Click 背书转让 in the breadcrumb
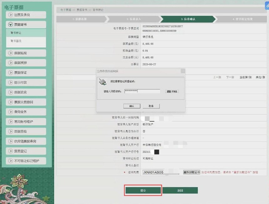The width and height of the screenshot is (269, 204). (98, 10)
